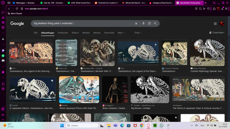Expand the Tools dropdown
The width and height of the screenshot is (230, 129).
coord(138,33)
